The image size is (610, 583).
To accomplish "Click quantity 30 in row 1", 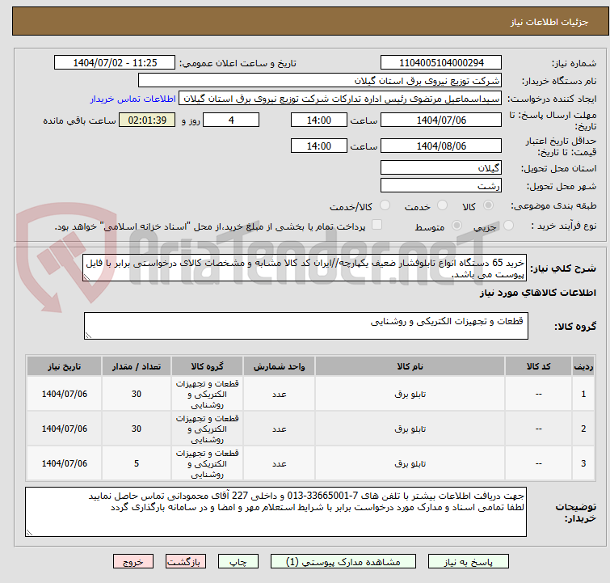I will click(137, 394).
